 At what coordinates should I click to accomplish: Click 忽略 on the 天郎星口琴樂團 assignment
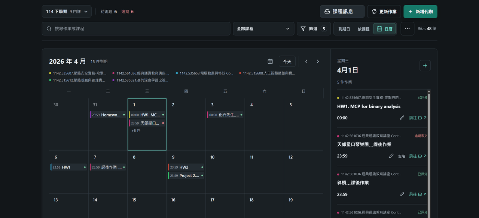click(x=402, y=156)
